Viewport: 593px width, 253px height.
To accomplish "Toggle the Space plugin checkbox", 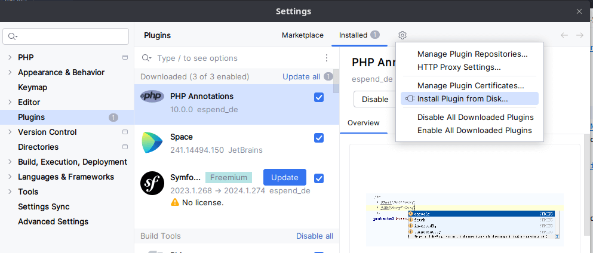I will click(319, 138).
